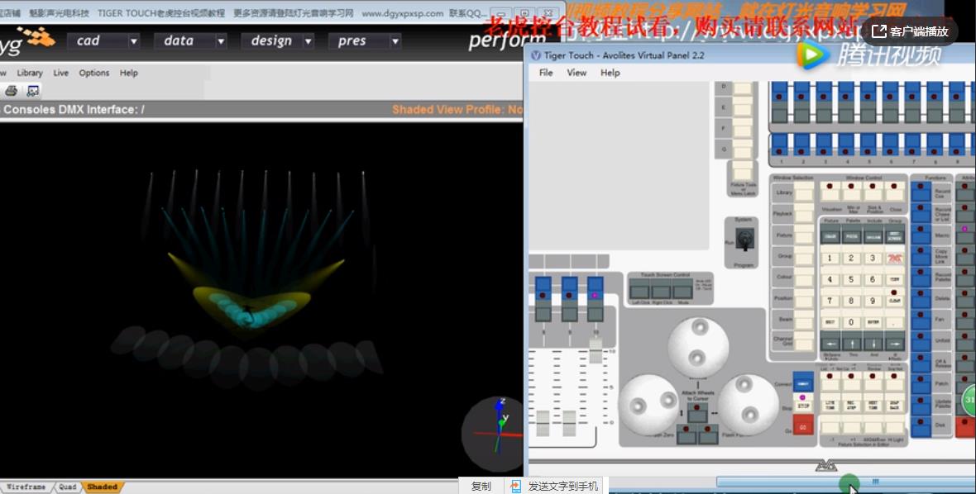
Task: Select the Shaded view tab
Action: 102,487
